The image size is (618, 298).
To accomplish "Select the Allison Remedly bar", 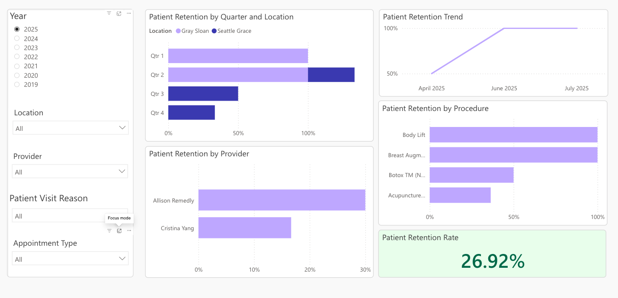I will coord(282,200).
